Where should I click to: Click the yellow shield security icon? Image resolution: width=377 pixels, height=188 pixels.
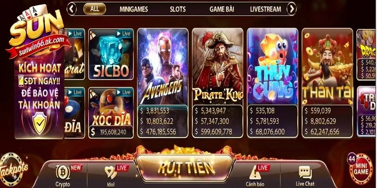[x=40, y=123]
